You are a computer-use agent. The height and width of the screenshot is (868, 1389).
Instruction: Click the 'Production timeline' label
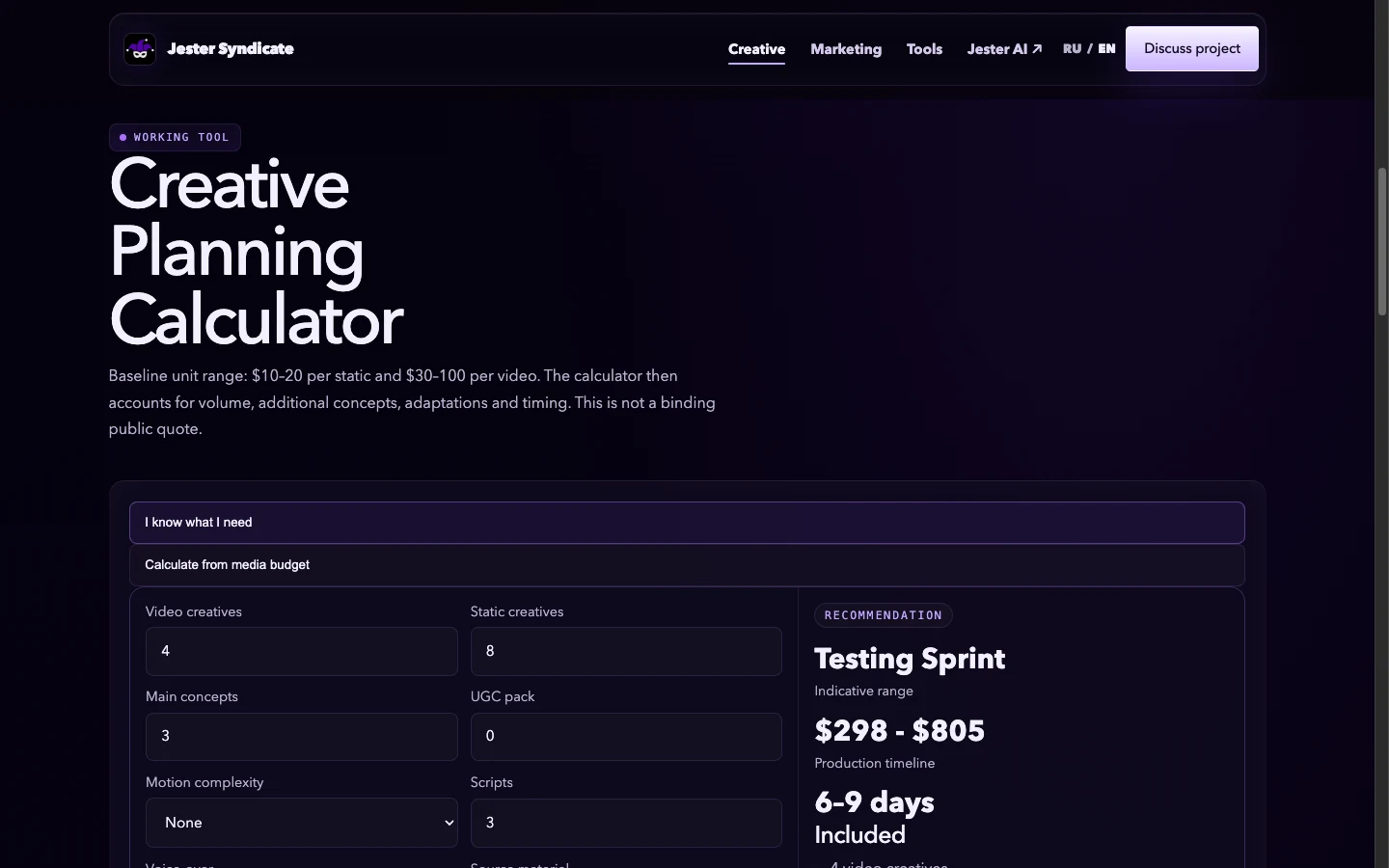tap(874, 763)
